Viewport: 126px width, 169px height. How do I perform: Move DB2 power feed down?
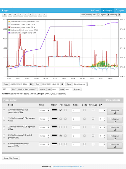[4, 129]
